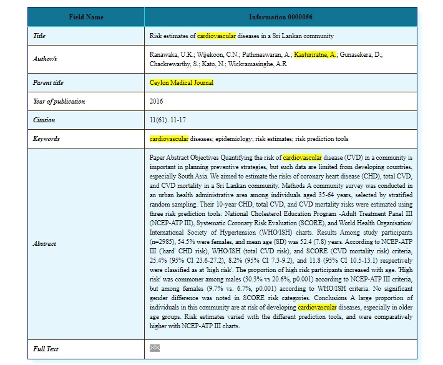
Task: Select the 'Author/s' field label
Action: click(x=45, y=59)
